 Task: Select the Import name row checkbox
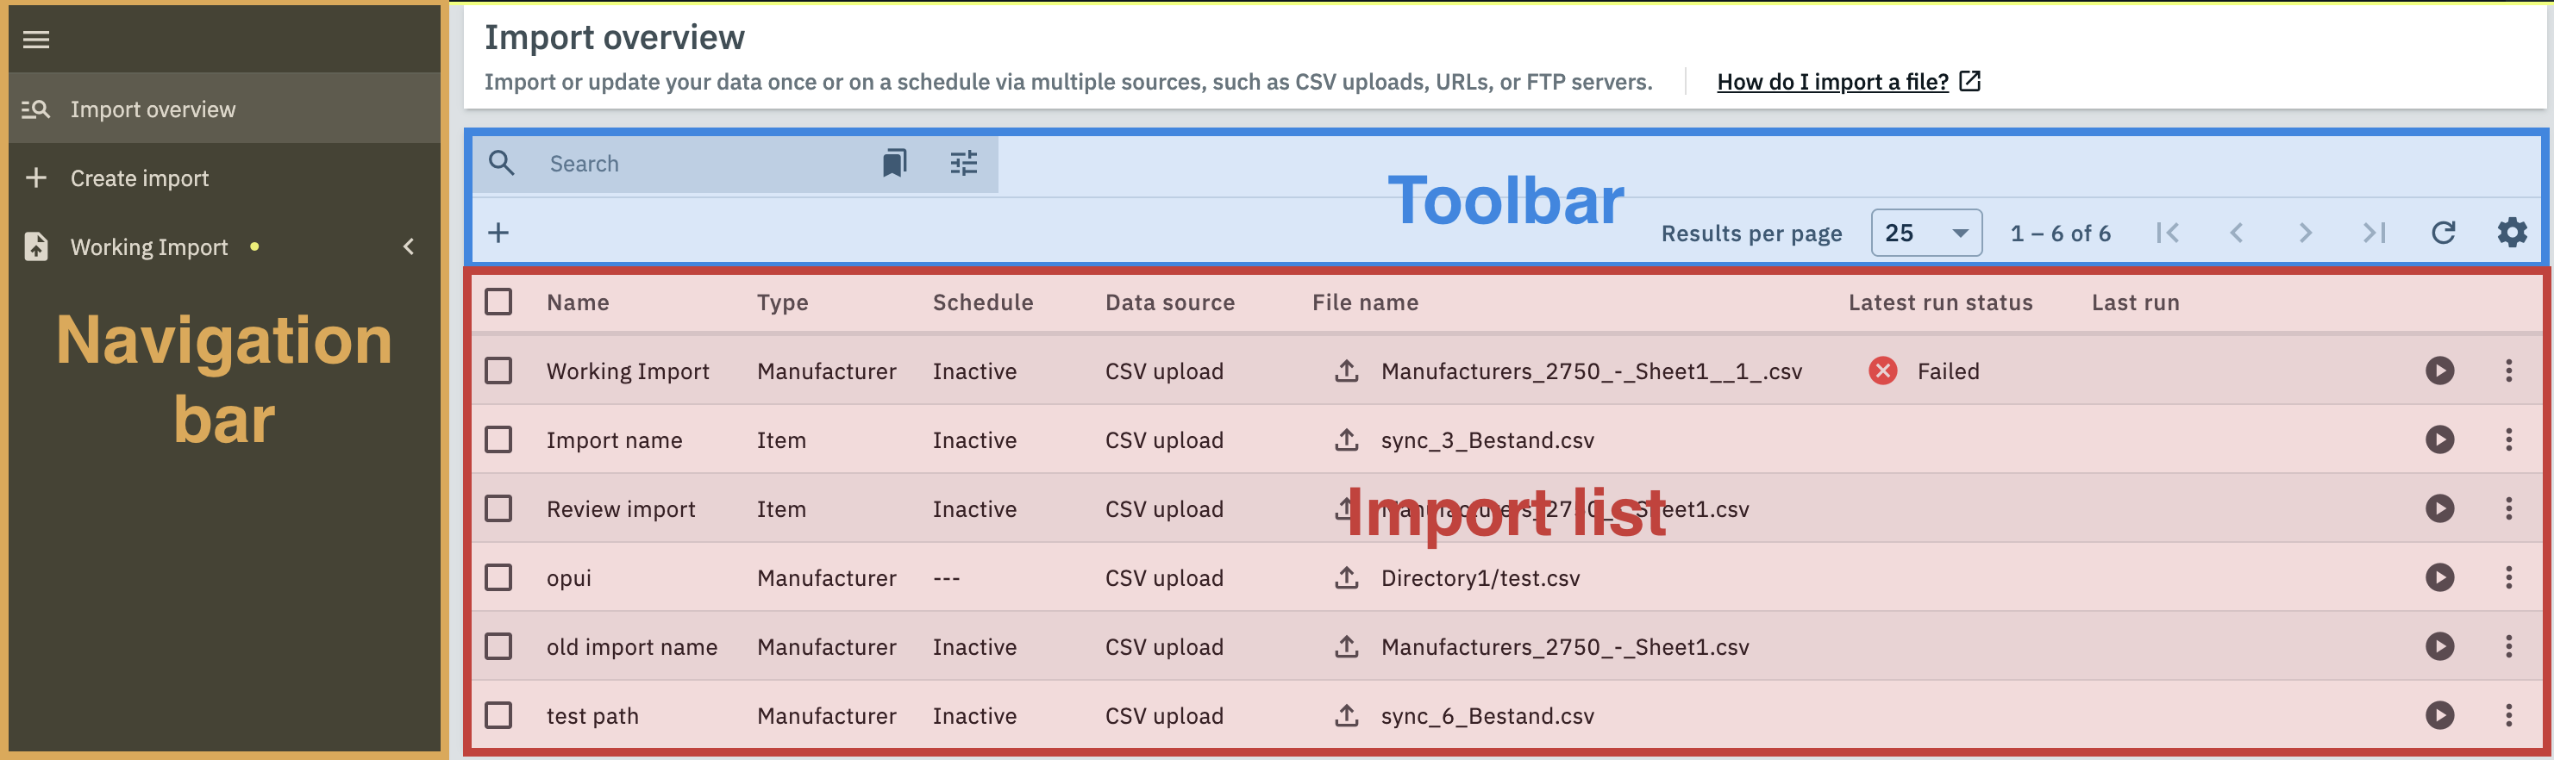[x=498, y=439]
